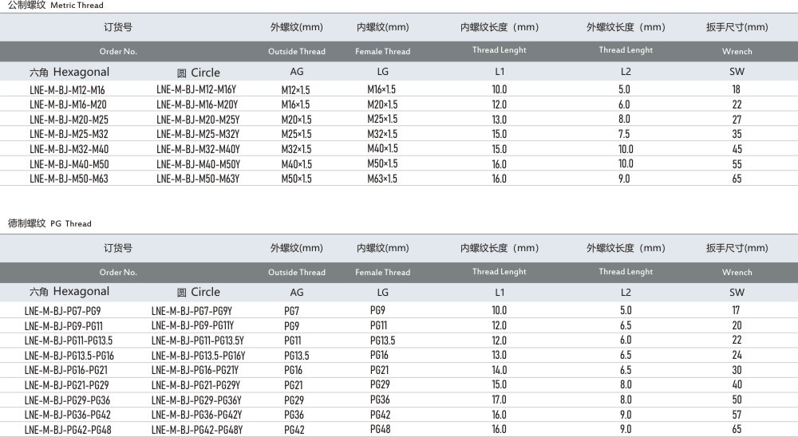Click Order No. header in PG table

point(118,273)
